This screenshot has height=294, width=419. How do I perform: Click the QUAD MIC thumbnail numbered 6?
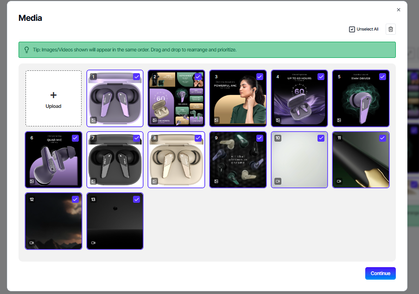[53, 160]
